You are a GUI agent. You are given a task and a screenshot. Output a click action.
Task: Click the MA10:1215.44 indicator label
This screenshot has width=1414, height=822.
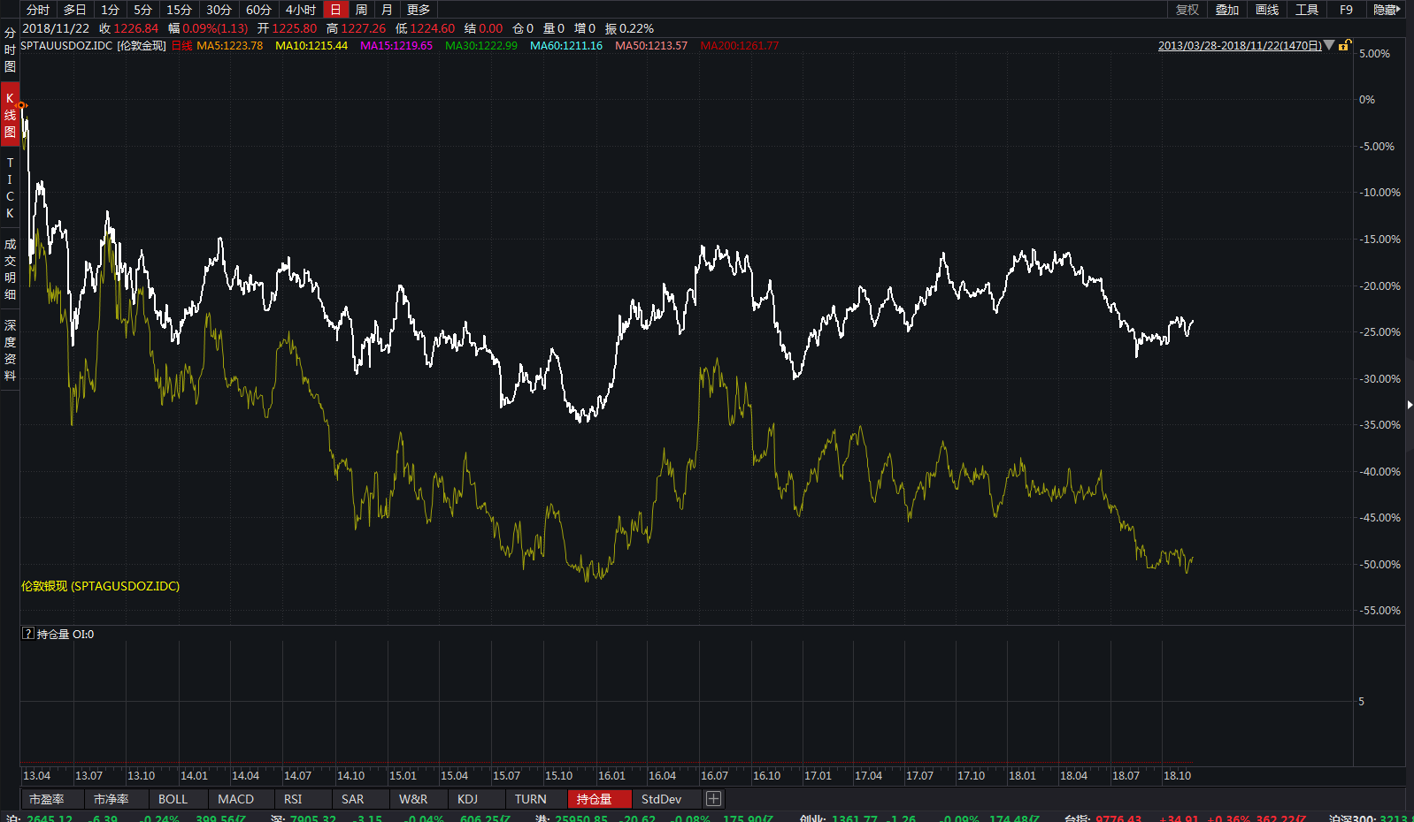point(311,45)
